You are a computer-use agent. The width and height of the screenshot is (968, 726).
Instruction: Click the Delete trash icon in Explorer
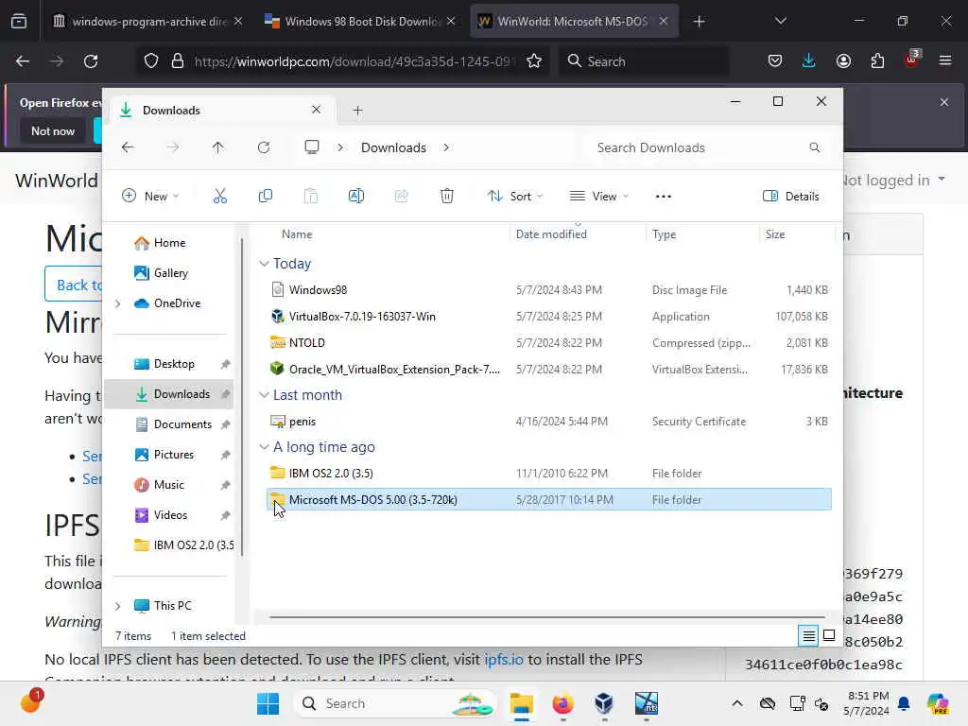447,197
